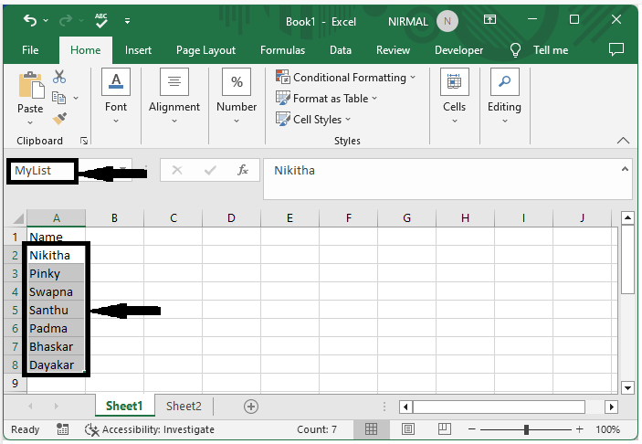This screenshot has width=642, height=444.
Task: Switch to the Sheet2 tab
Action: [x=184, y=406]
